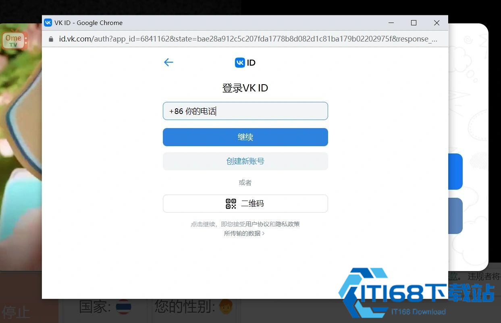
Task: Click the Ome TV logo in background window
Action: coord(15,40)
